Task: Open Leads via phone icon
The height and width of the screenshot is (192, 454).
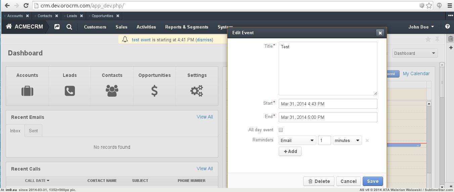Action: coord(70,91)
